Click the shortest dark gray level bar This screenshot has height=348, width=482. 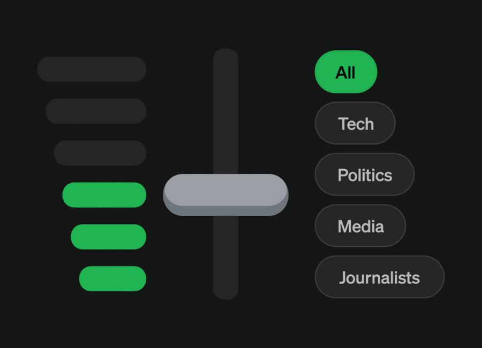(100, 153)
